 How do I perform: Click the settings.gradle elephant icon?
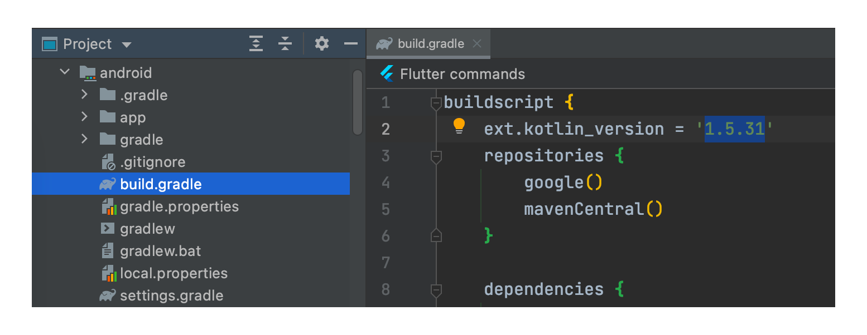108,295
